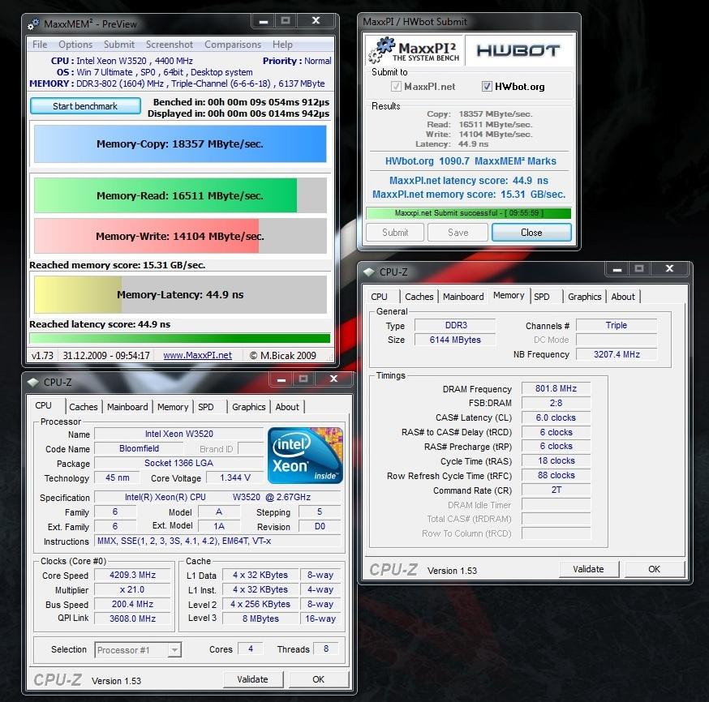Click the blue Memory-Copy result bar
The width and height of the screenshot is (709, 702).
[180, 143]
